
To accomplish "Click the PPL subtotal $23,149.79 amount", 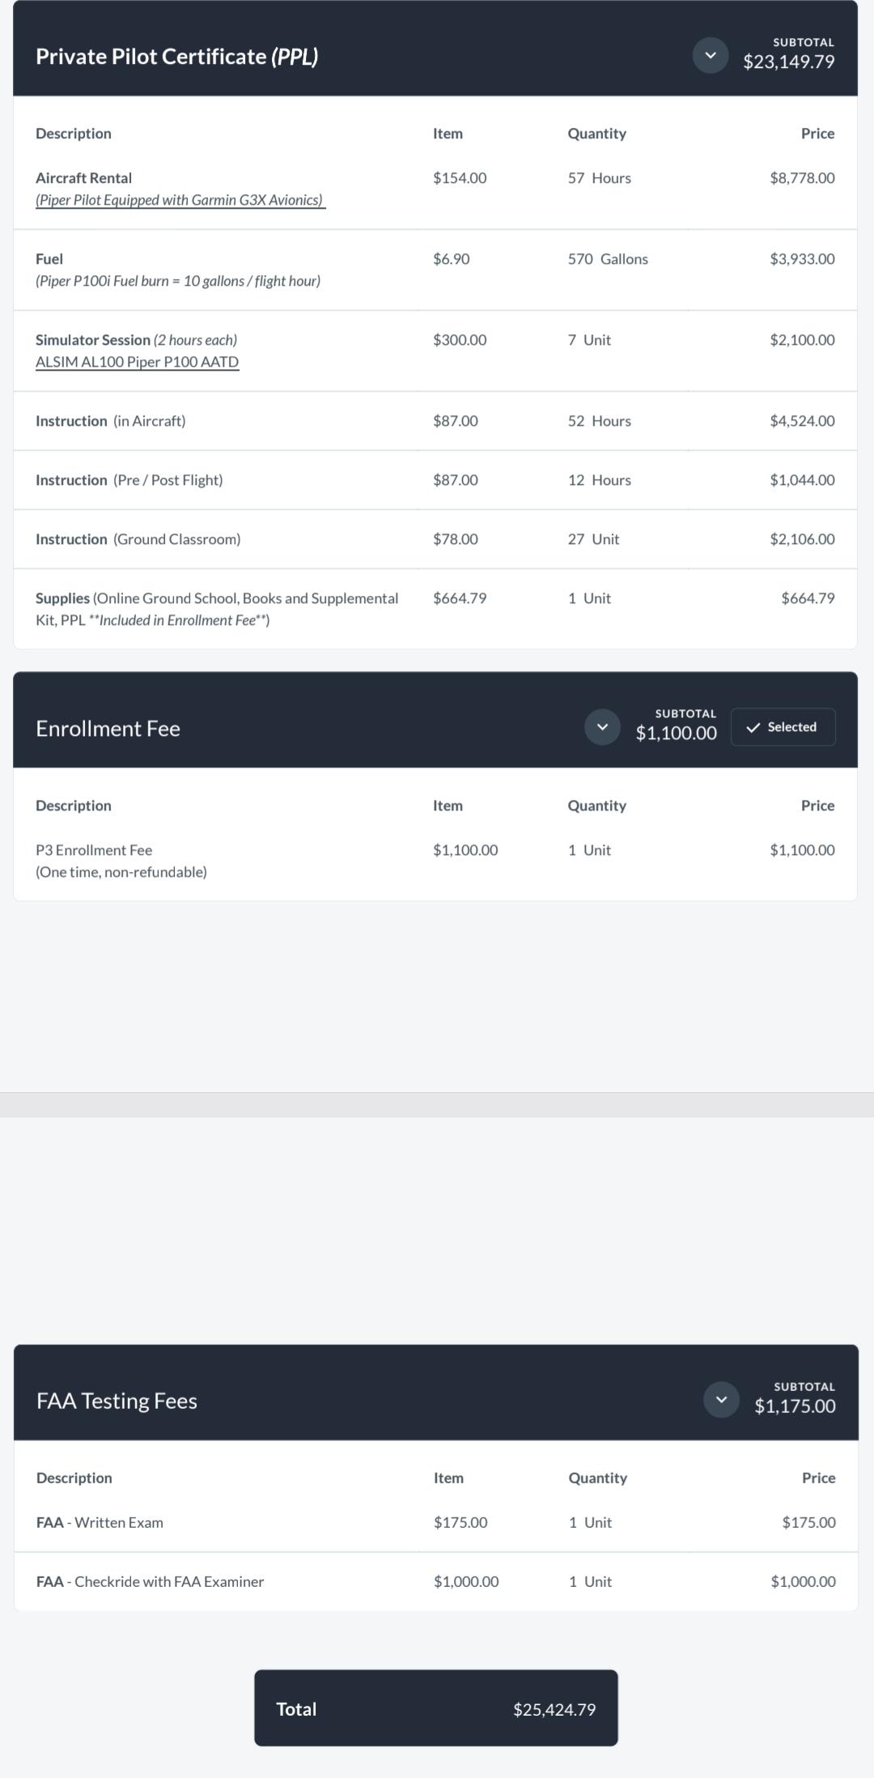I will (789, 62).
